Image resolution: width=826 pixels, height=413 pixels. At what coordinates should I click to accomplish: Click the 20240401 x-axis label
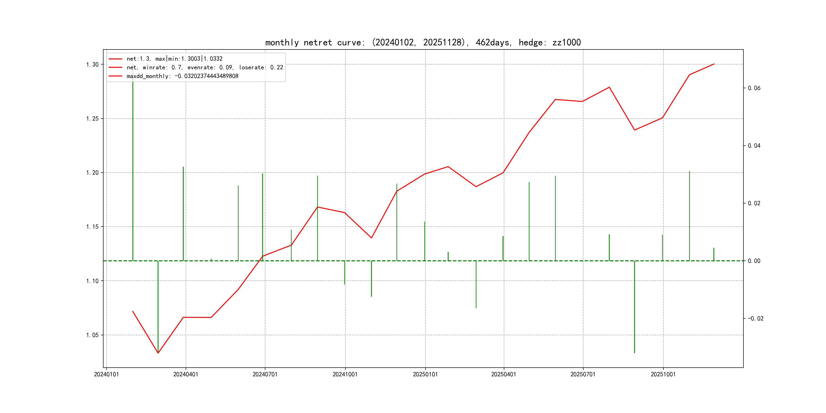(x=186, y=374)
